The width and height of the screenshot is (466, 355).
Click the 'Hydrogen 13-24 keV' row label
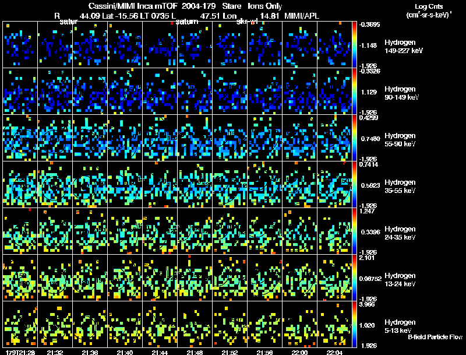click(x=400, y=280)
